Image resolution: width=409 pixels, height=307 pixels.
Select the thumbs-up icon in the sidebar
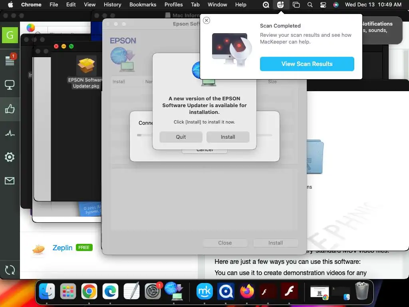click(x=10, y=109)
